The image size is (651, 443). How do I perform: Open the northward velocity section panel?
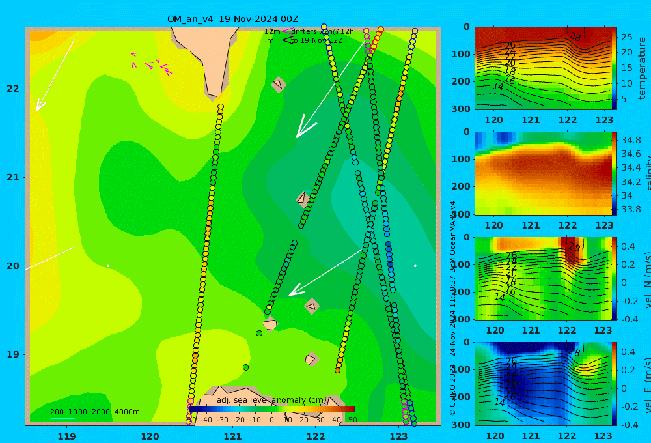coord(544,278)
